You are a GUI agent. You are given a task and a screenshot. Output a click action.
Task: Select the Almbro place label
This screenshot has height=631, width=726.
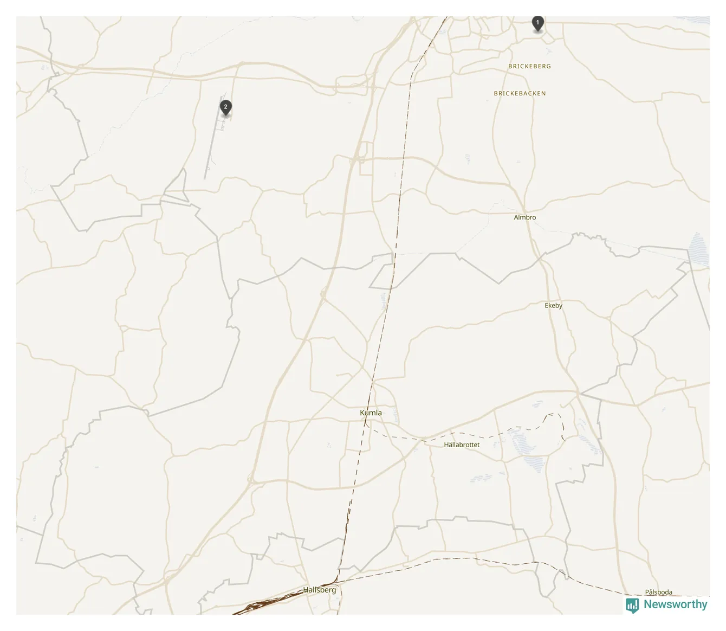coord(525,217)
